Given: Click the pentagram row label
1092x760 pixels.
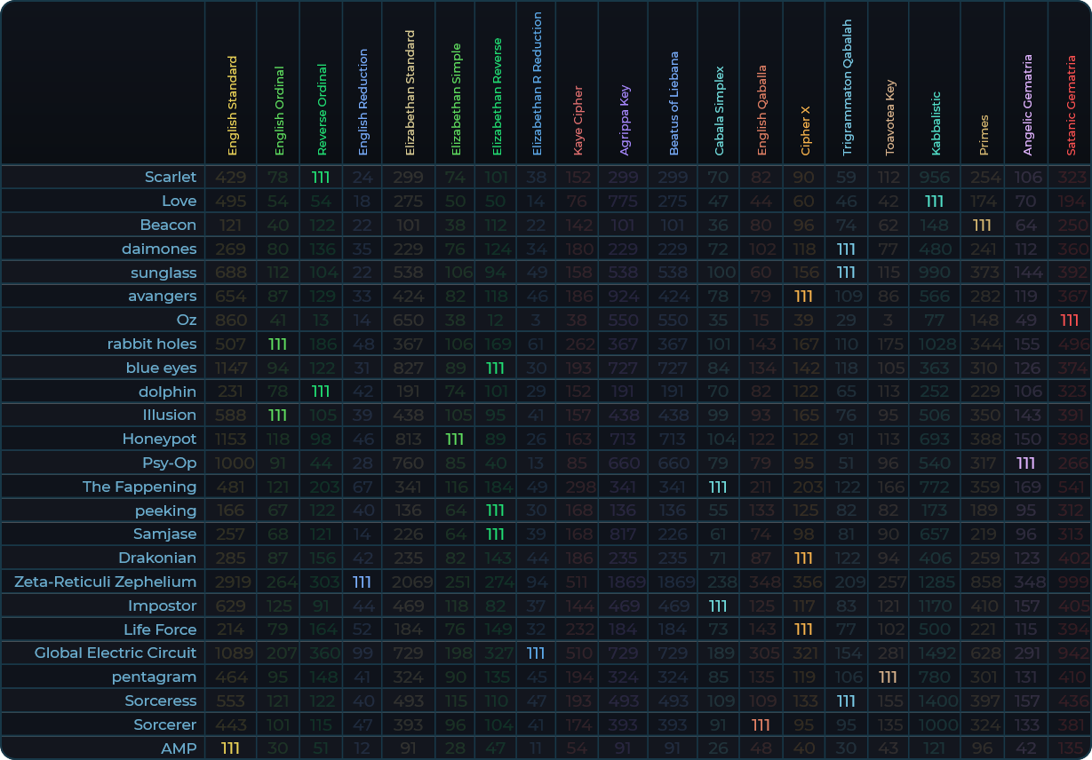Looking at the screenshot, I should pyautogui.click(x=154, y=677).
